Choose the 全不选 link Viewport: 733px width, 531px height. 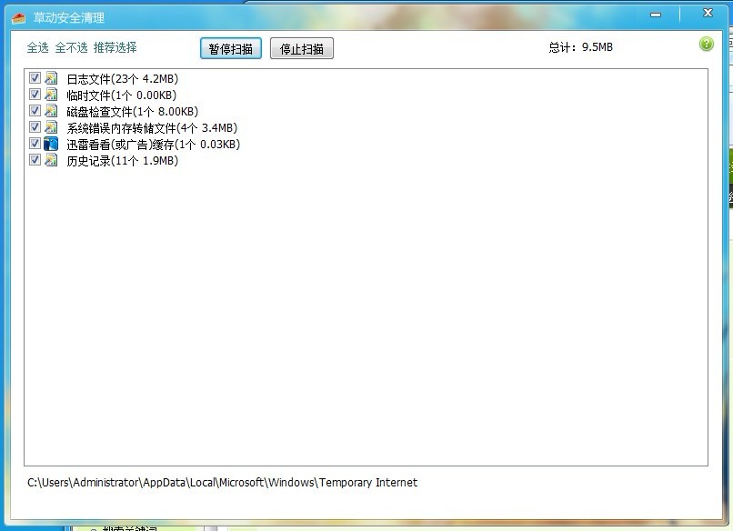(x=71, y=47)
